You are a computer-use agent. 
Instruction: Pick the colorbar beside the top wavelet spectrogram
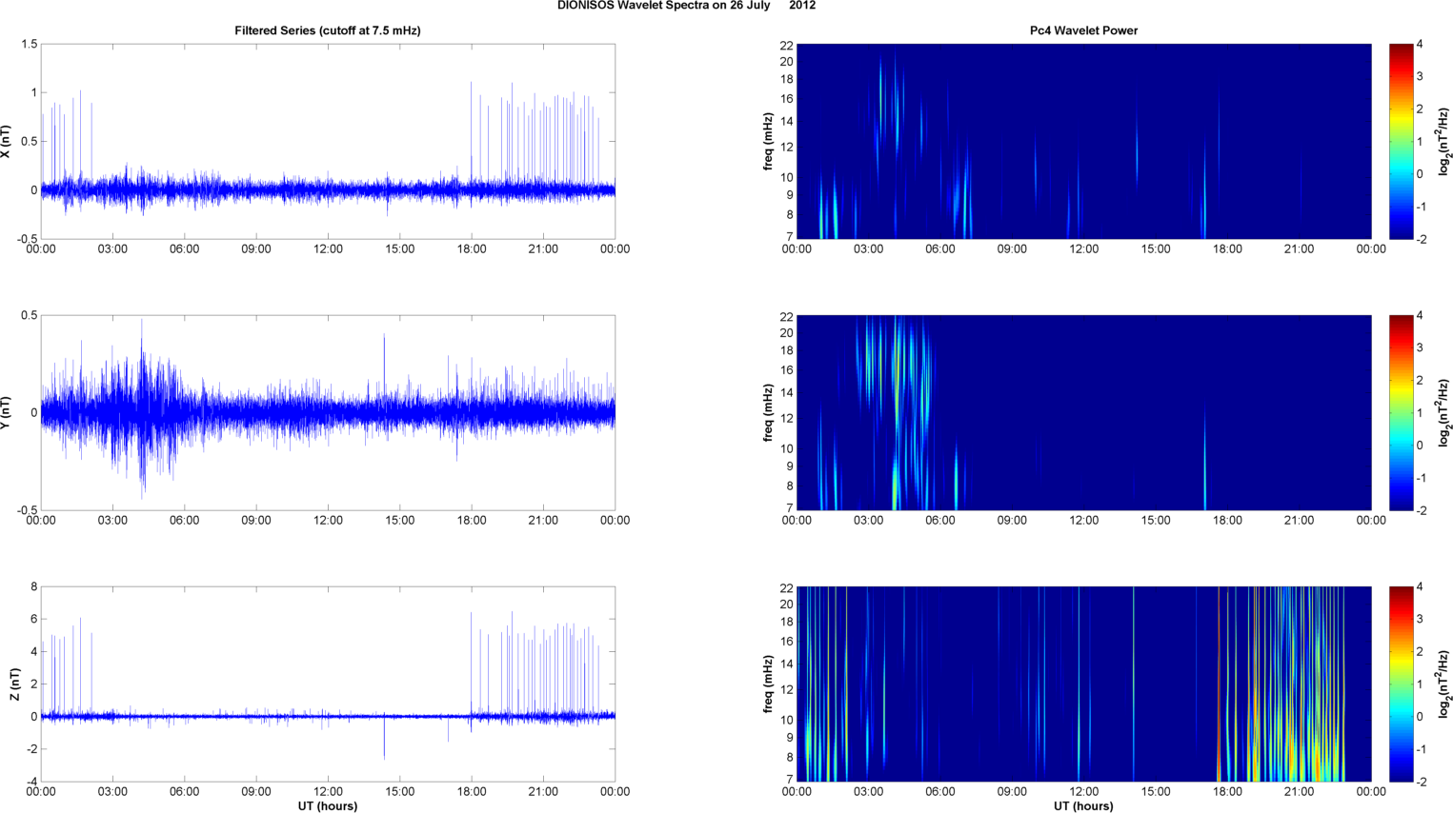[x=1401, y=141]
